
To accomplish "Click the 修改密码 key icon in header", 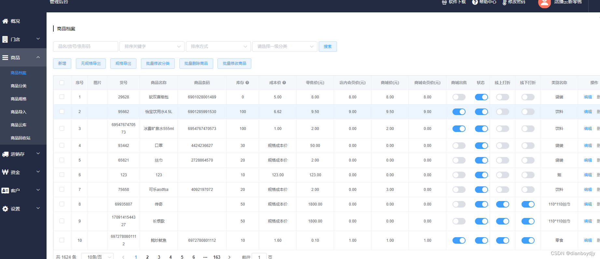I will [505, 2].
